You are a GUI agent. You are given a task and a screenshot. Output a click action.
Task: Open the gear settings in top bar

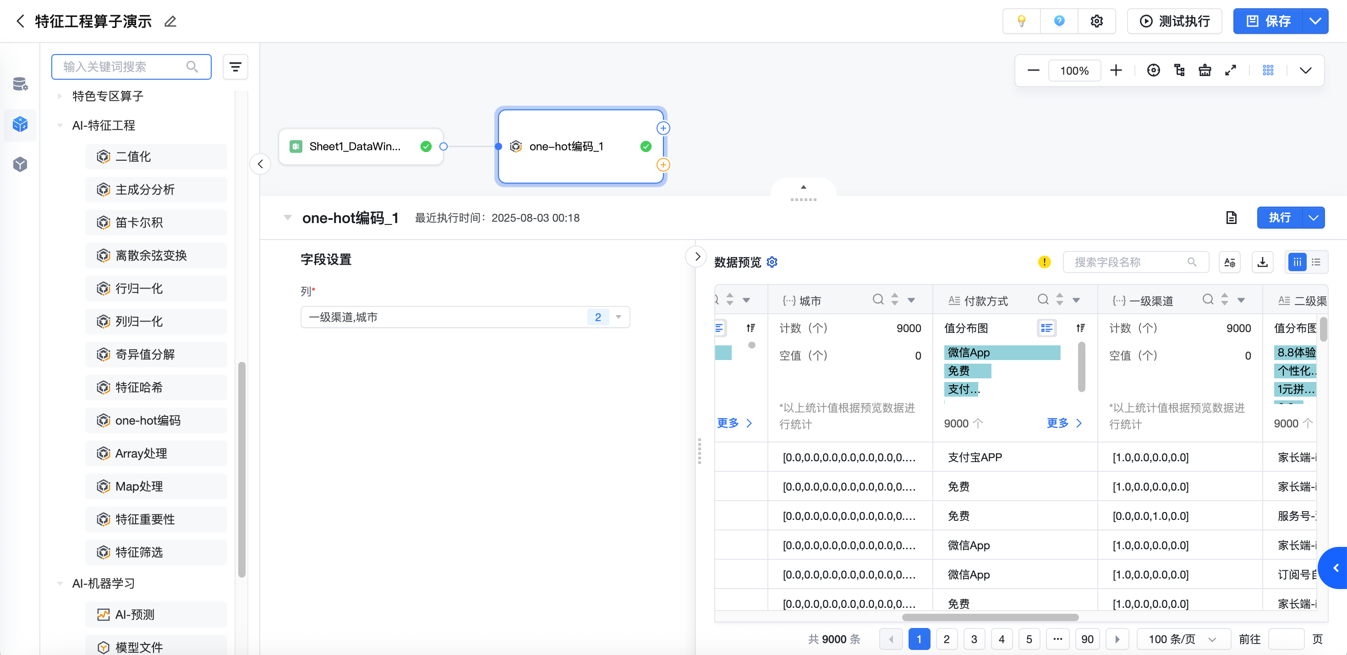(1096, 21)
